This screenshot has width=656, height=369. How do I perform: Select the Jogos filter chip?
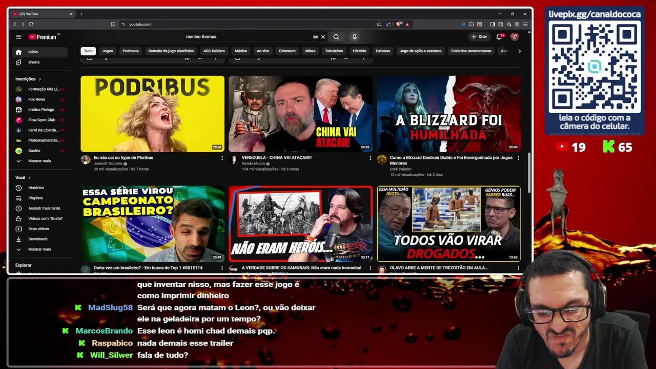pos(108,51)
